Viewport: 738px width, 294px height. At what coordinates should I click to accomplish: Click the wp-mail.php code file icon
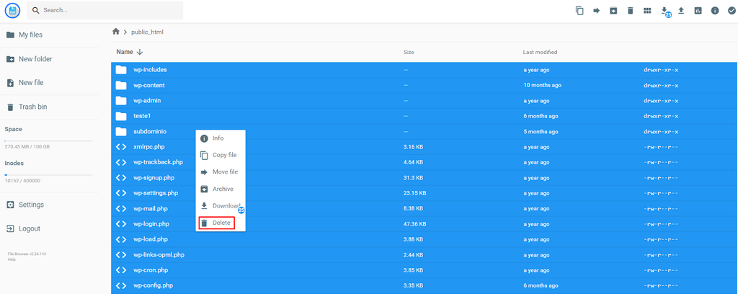point(121,208)
